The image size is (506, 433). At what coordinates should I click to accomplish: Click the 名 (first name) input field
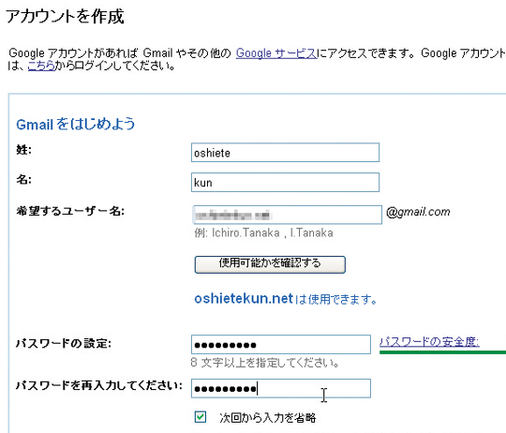point(285,183)
